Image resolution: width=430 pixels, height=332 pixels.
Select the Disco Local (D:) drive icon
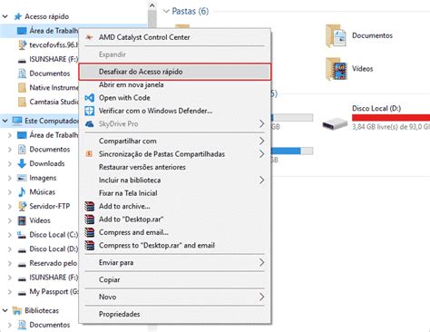pos(335,123)
